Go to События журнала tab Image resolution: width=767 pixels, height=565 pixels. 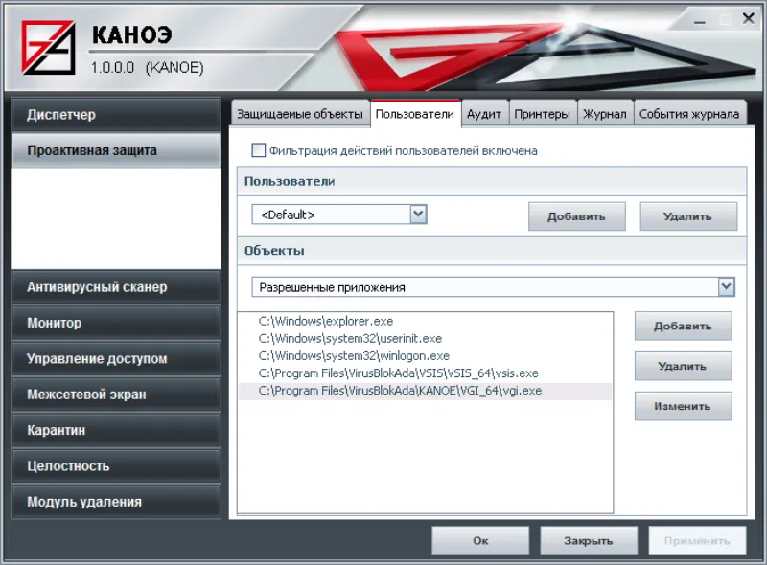688,114
